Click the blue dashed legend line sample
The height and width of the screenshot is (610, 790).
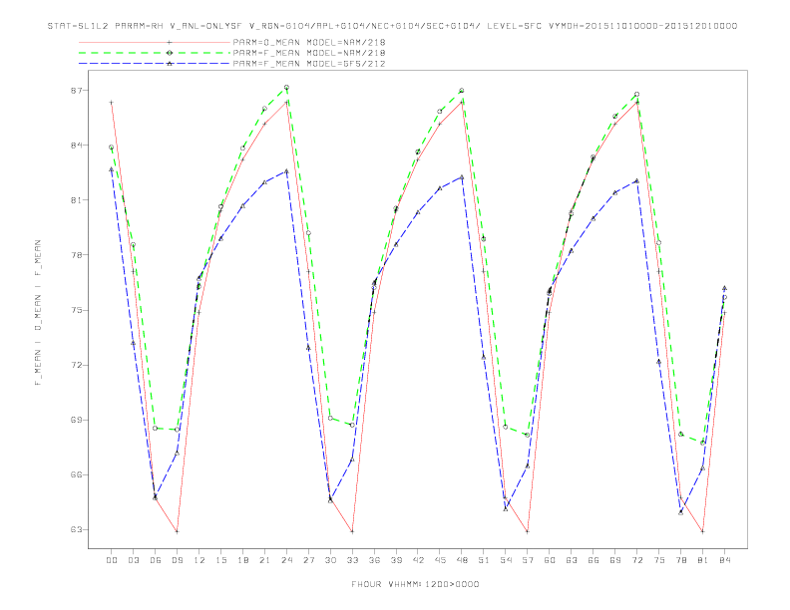coord(155,64)
